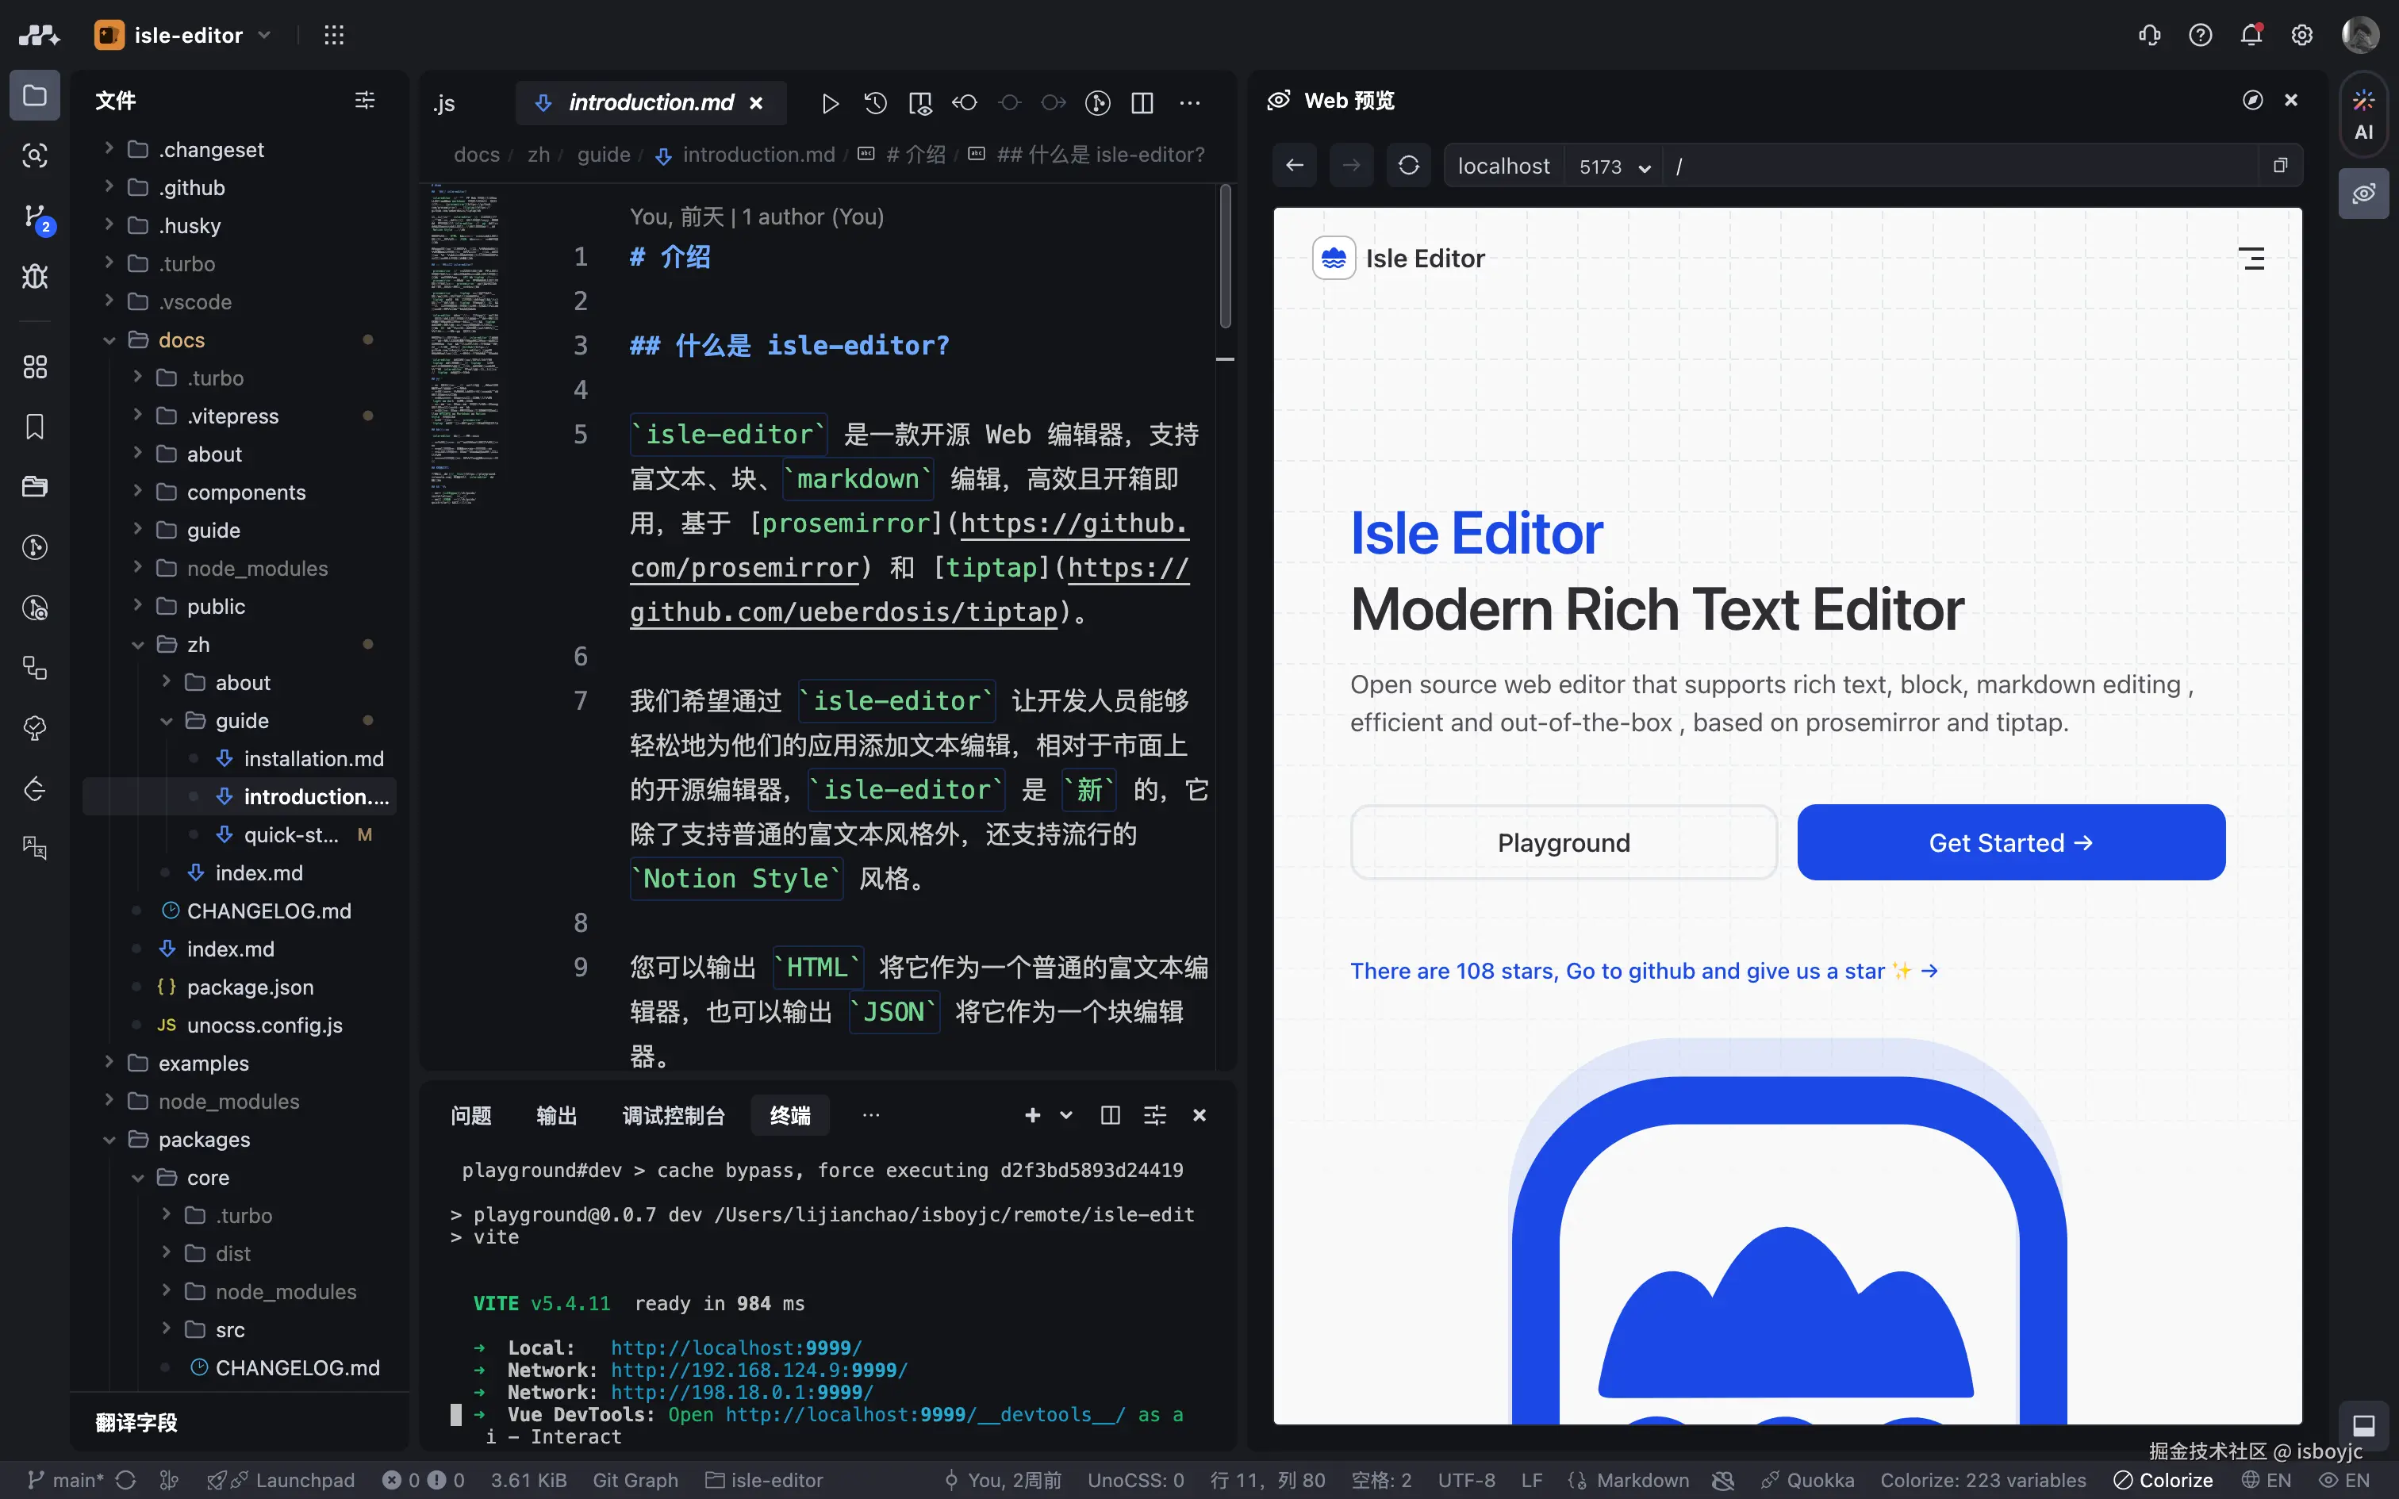Toggle Colorize in the status bar
This screenshot has height=1499, width=2399.
[x=2163, y=1480]
